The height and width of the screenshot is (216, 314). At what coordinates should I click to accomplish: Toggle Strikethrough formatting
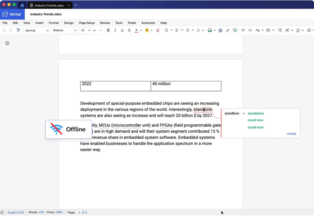coord(129,30)
